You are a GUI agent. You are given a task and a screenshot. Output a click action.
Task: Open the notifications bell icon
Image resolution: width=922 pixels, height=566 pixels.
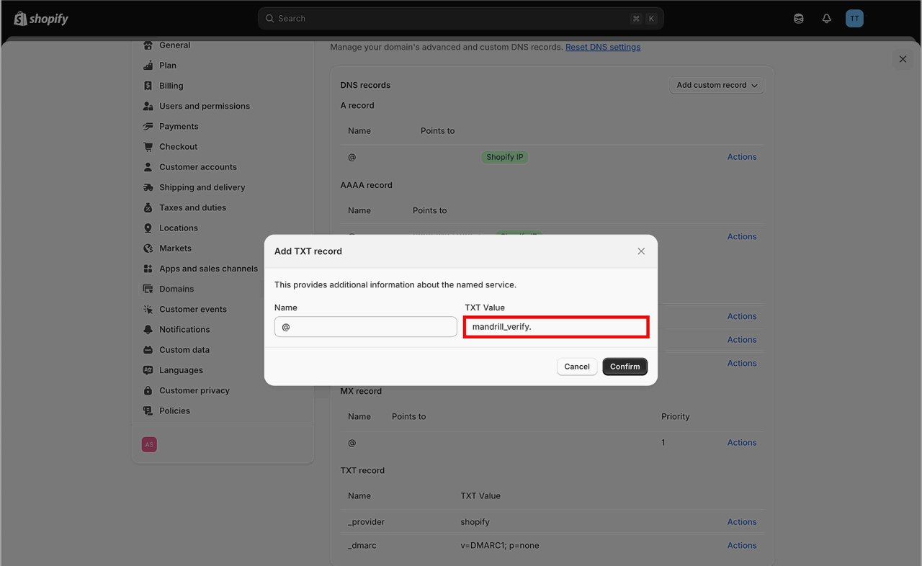coord(826,19)
